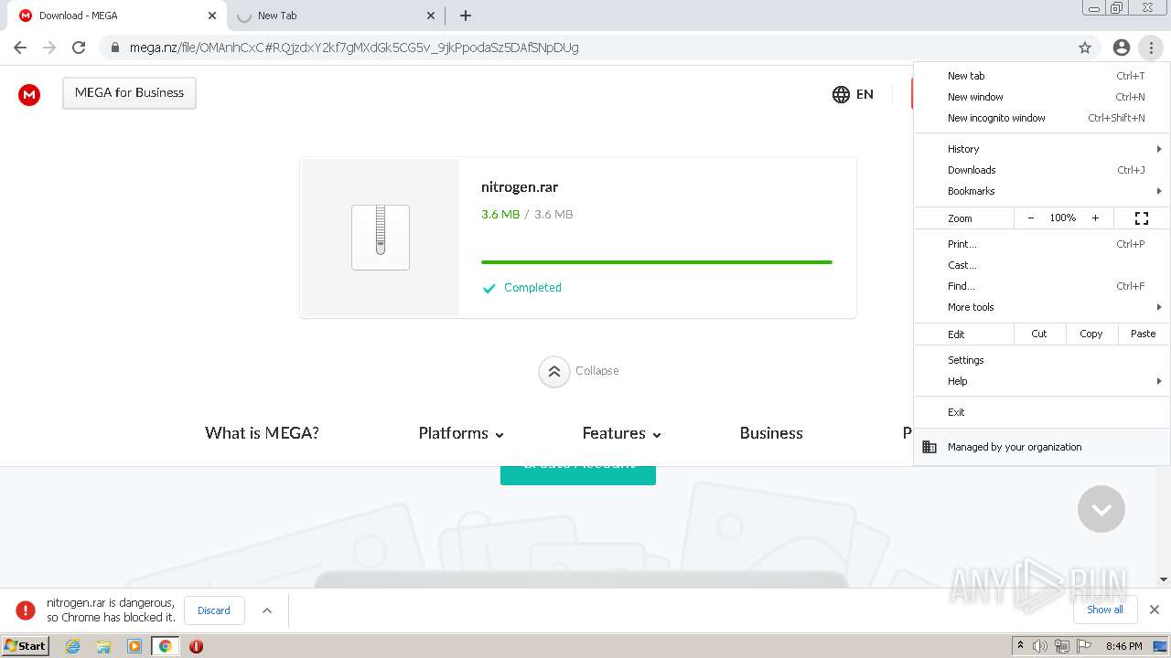The height and width of the screenshot is (658, 1171).
Task: Open Chrome Settings
Action: [x=1042, y=360]
